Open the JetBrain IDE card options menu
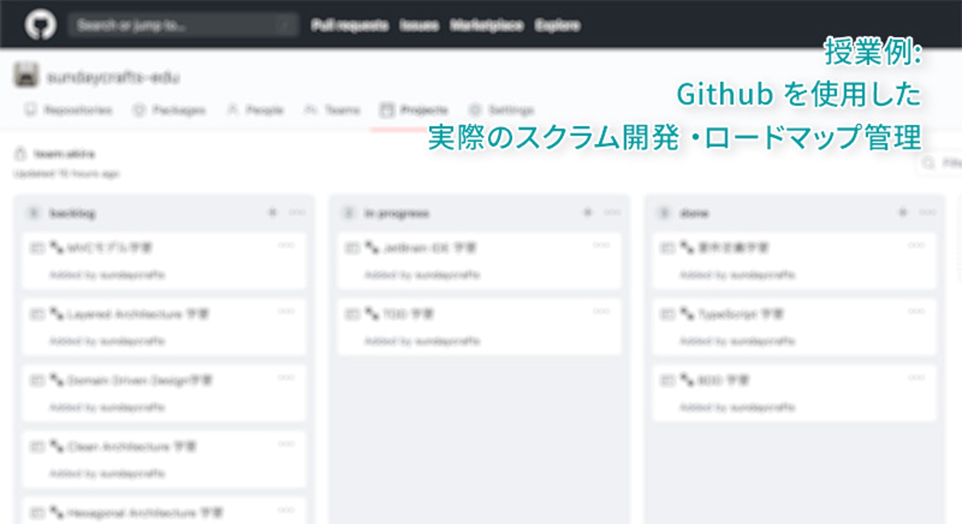This screenshot has width=962, height=524. (601, 245)
